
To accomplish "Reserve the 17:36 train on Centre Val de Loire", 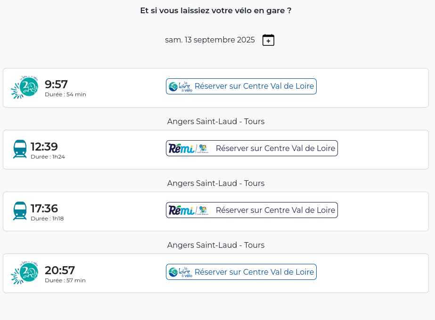I will (x=275, y=210).
